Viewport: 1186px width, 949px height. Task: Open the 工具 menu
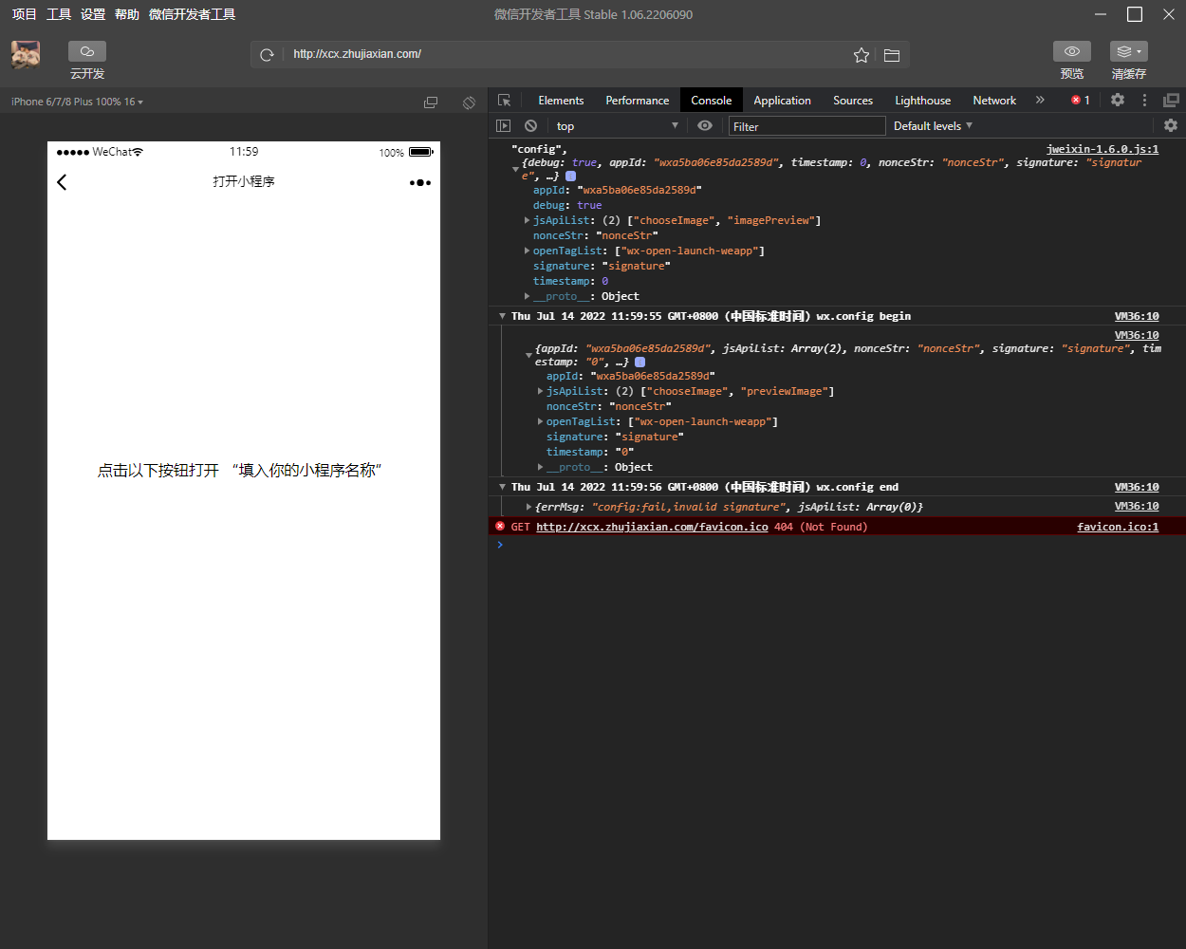click(x=59, y=14)
